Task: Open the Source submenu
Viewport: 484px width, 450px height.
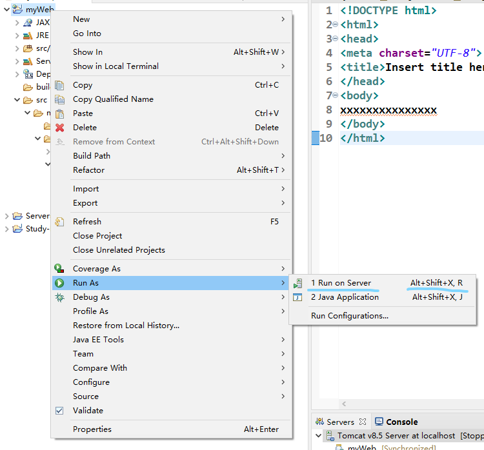Action: pyautogui.click(x=172, y=396)
